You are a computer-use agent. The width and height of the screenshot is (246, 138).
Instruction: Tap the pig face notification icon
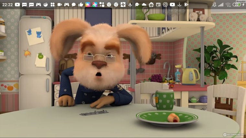[151, 5]
